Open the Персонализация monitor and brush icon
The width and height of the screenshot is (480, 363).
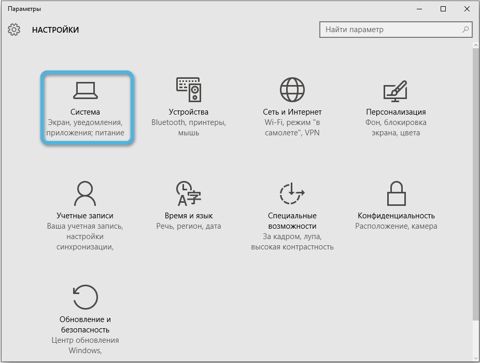point(396,91)
